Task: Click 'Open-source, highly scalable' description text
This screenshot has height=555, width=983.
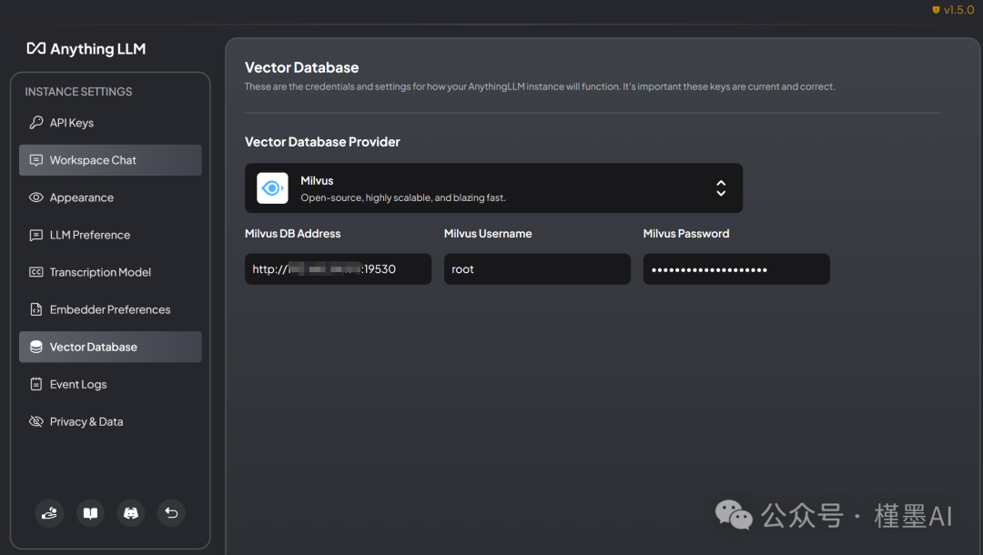Action: (x=403, y=198)
